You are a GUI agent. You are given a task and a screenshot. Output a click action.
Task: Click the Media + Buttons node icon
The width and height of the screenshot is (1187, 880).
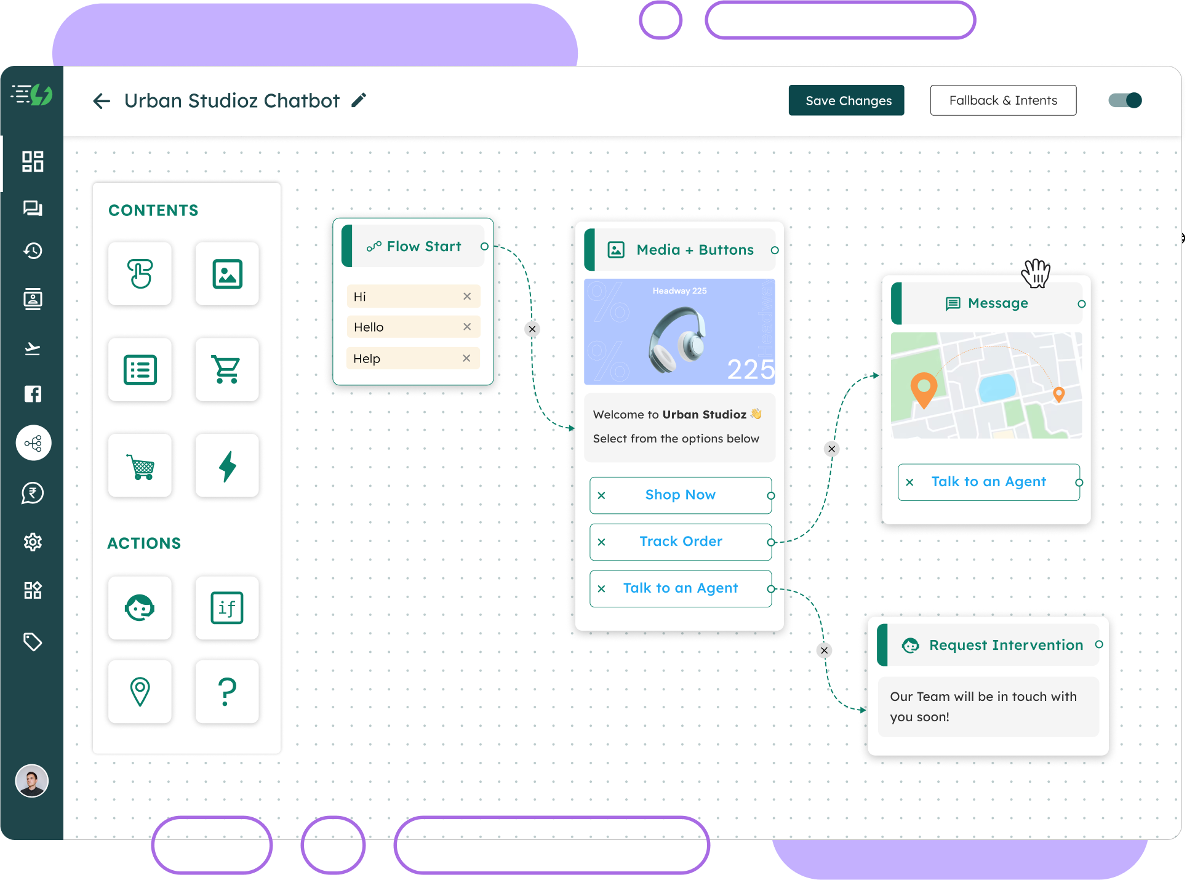pyautogui.click(x=615, y=250)
